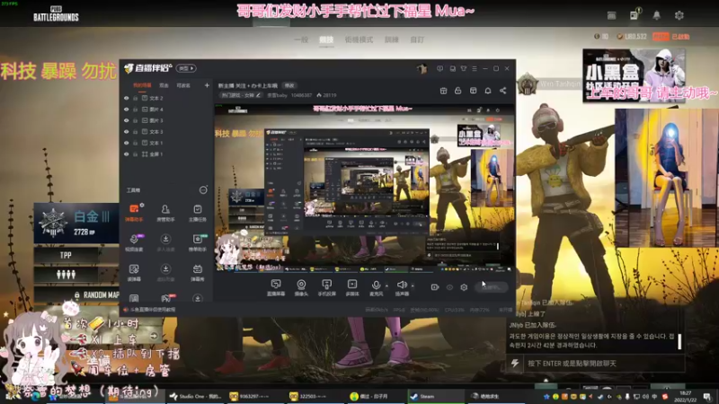
Task: Open PUBG settings gear icon
Action: (x=679, y=15)
